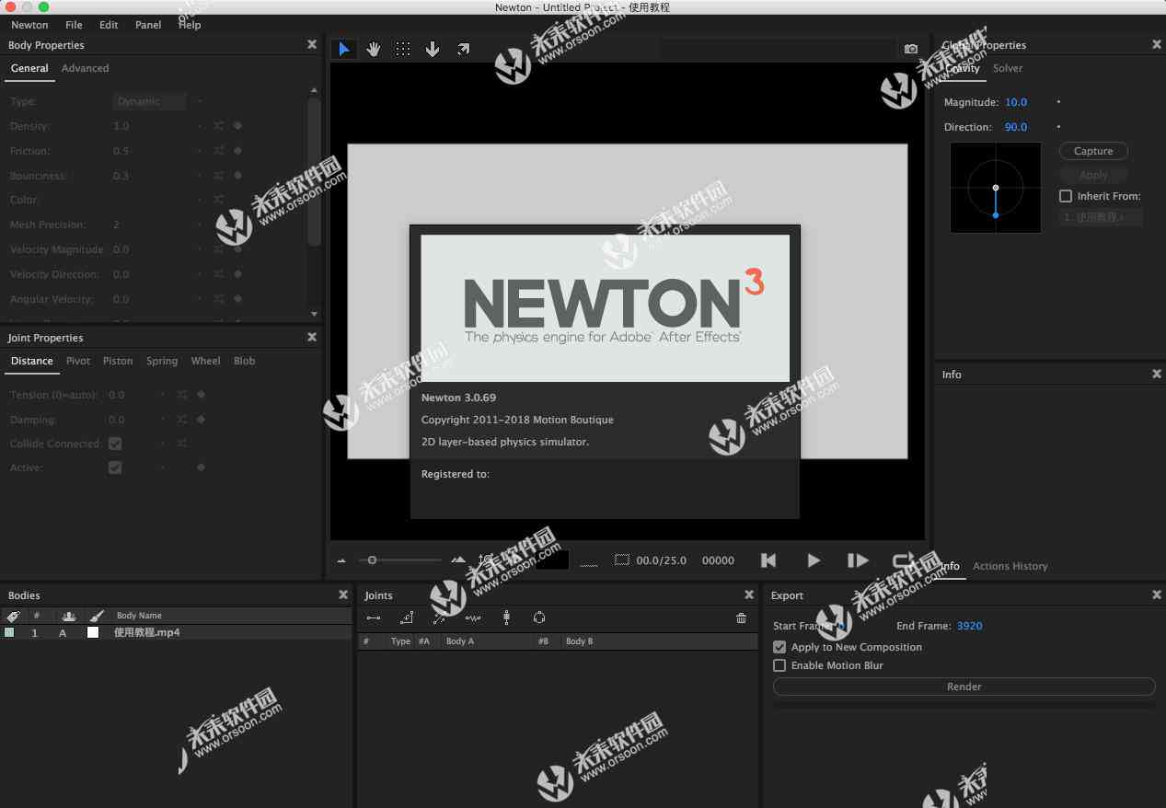Toggle the Collide Connected checkbox
Screen dimensions: 1166x808
point(115,444)
